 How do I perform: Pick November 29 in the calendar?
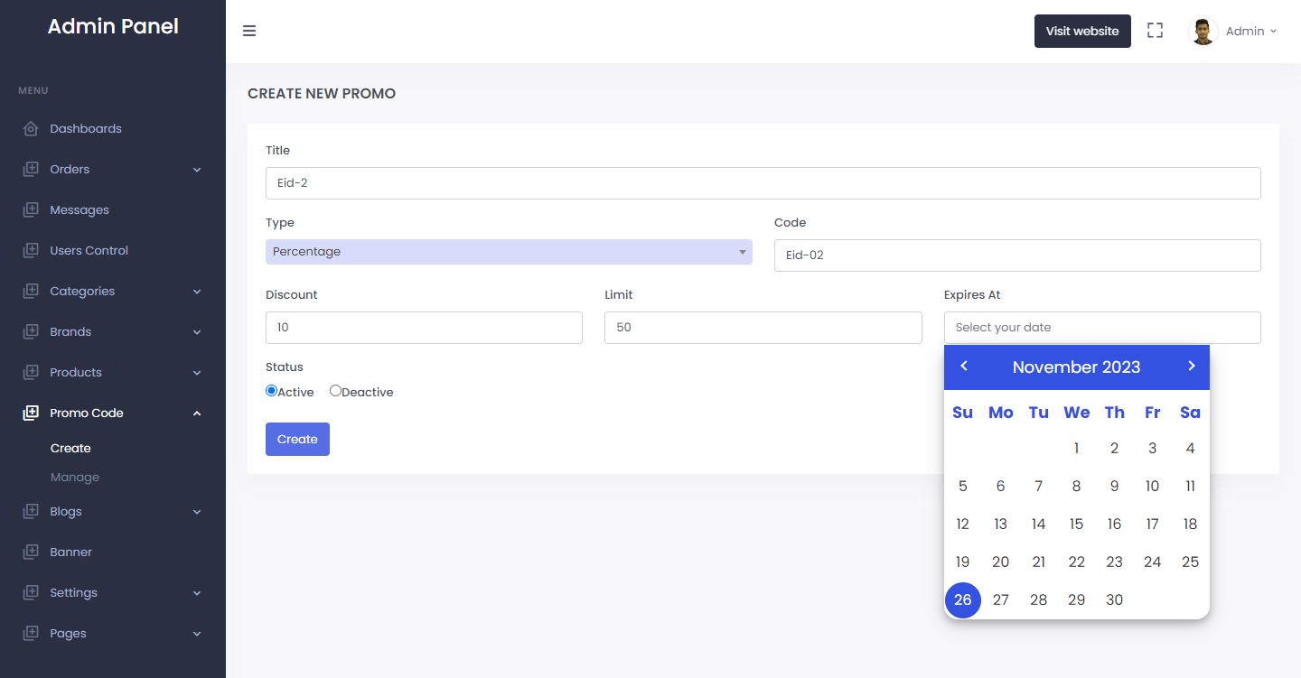1077,600
